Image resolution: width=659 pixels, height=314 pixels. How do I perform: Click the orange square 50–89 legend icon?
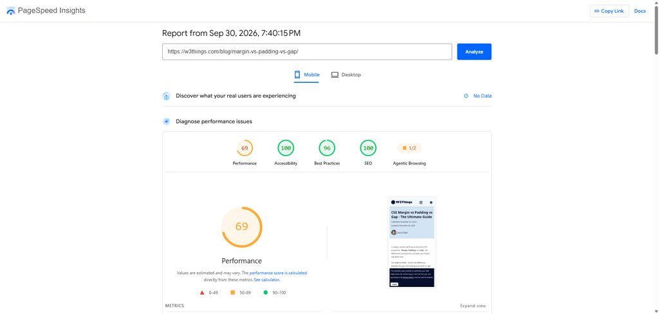click(x=232, y=293)
